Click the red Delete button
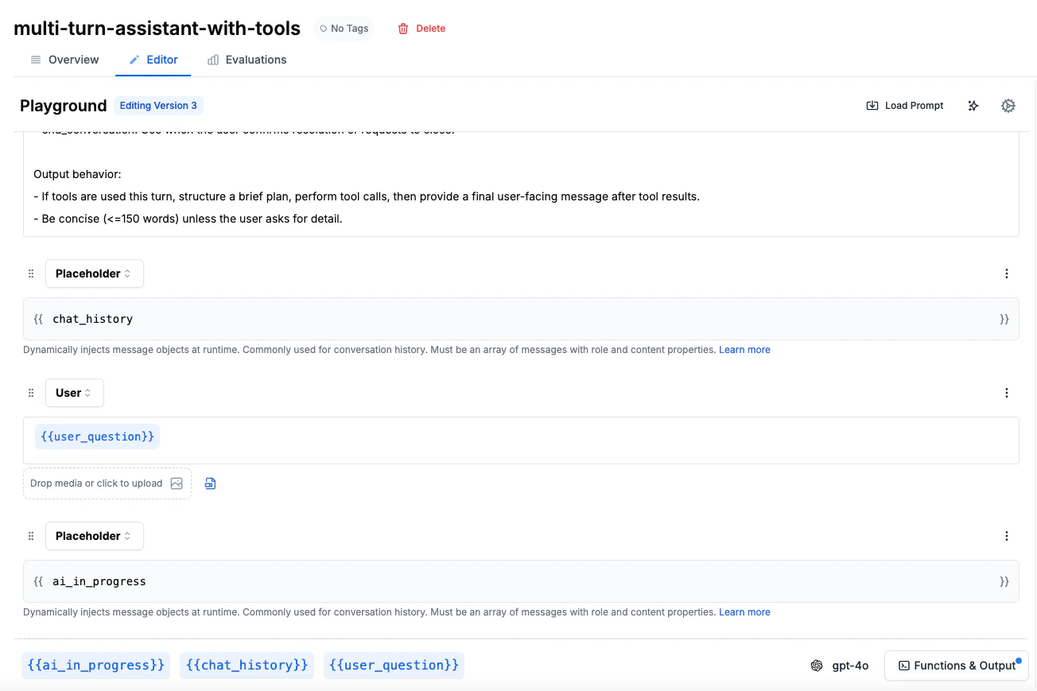 tap(421, 29)
